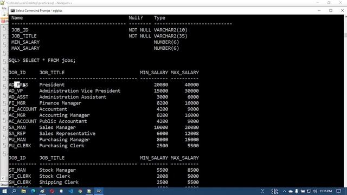The image size is (347, 195).
Task: Click 'ST_CLERK' job id
Action: coord(20,176)
